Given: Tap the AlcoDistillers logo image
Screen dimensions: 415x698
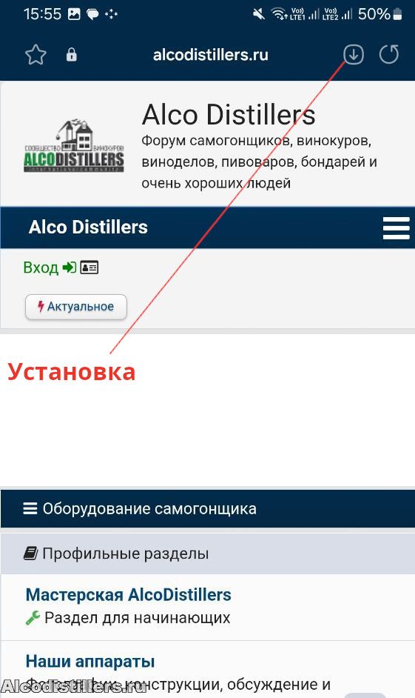Looking at the screenshot, I should pyautogui.click(x=74, y=146).
